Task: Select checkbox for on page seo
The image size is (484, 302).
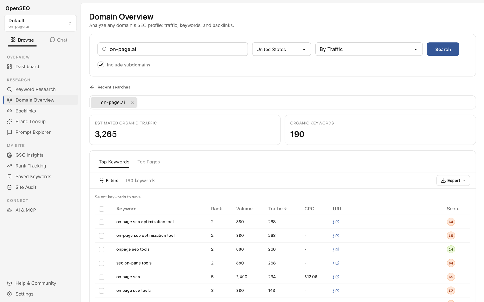Action: (x=102, y=277)
